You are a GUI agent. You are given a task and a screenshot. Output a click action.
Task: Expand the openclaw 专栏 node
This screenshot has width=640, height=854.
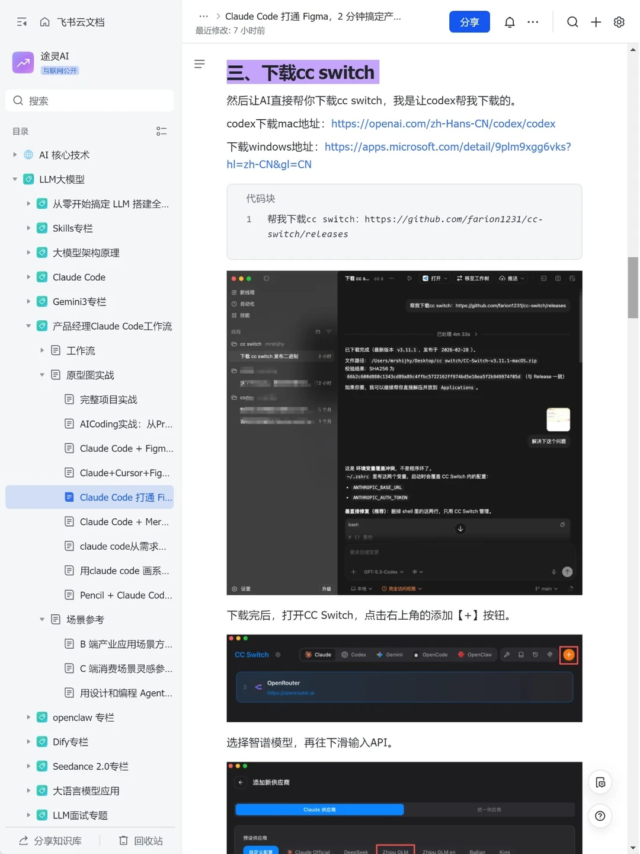[28, 717]
